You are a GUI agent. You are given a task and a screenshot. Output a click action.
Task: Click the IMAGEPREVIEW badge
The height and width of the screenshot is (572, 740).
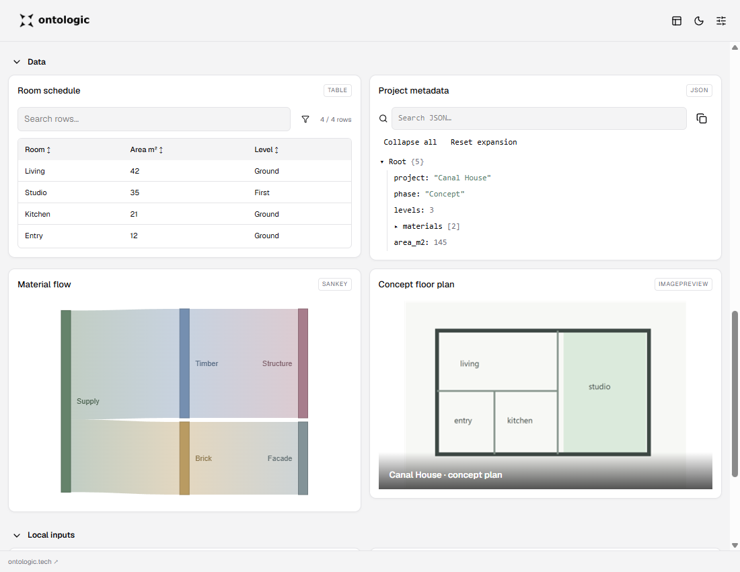[x=683, y=284]
